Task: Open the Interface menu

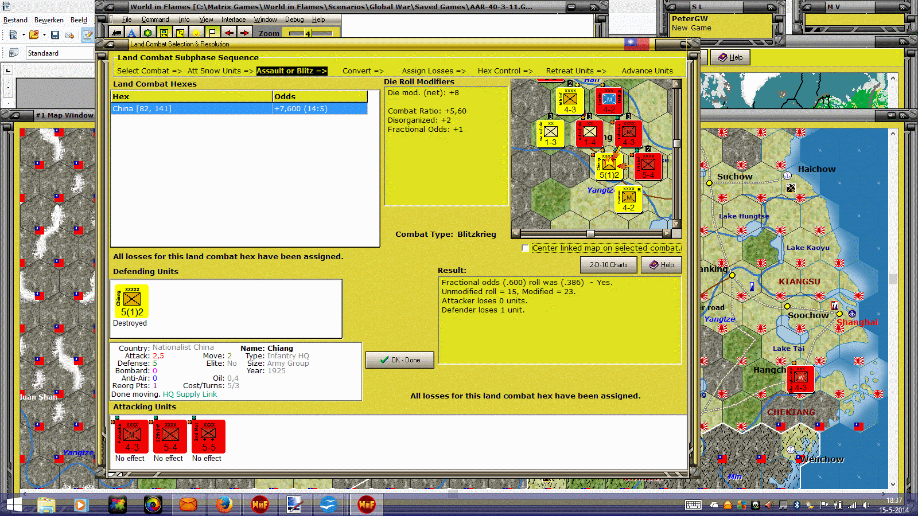Action: [234, 19]
